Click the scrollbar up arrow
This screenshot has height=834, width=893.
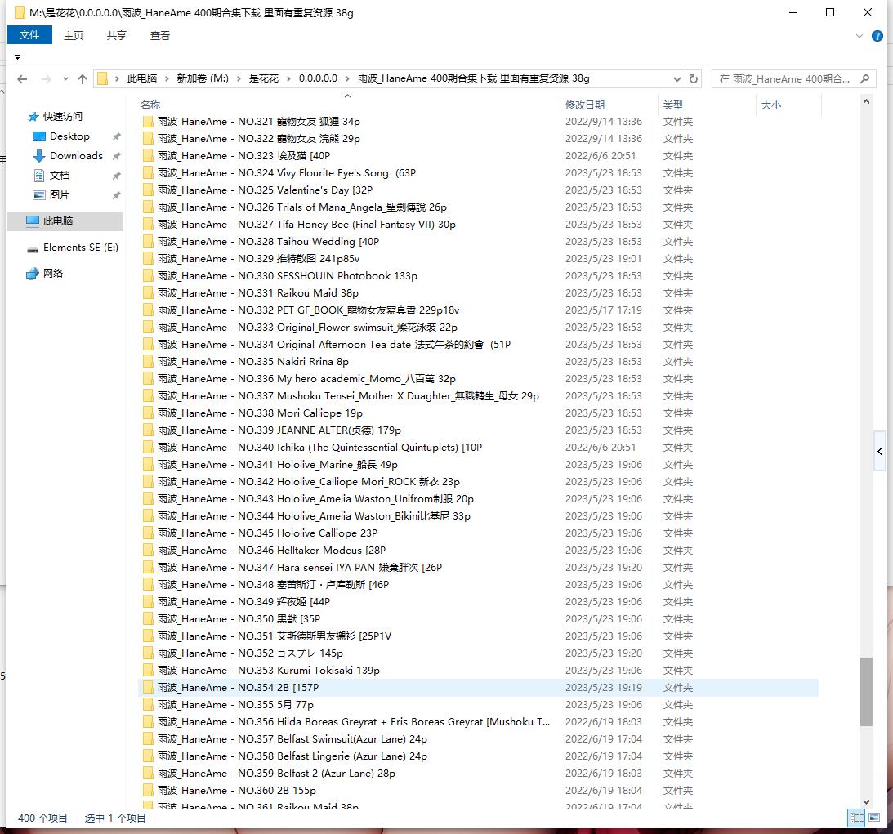click(x=866, y=102)
